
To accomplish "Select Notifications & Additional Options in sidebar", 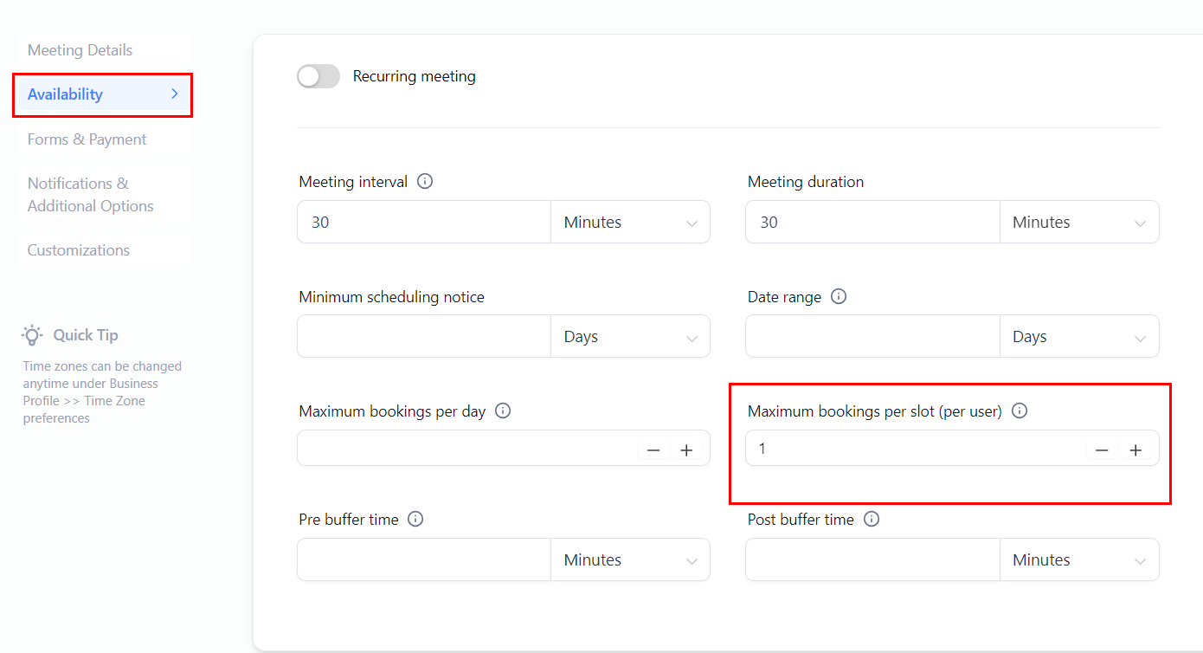I will [90, 195].
